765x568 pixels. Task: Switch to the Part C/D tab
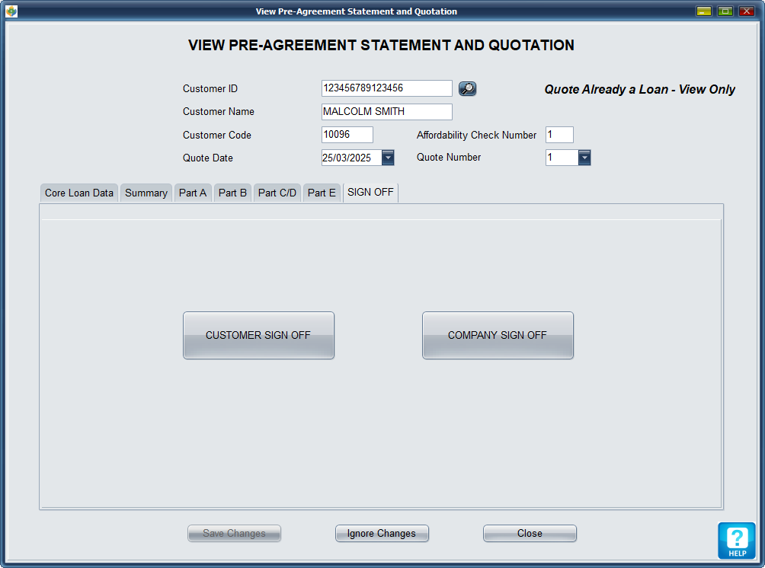(277, 193)
